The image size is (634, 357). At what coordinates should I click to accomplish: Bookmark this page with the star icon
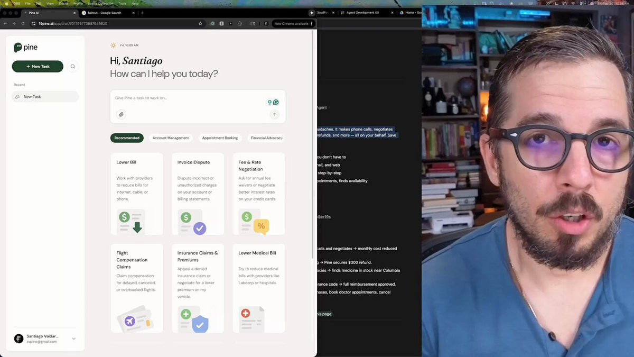click(x=200, y=23)
